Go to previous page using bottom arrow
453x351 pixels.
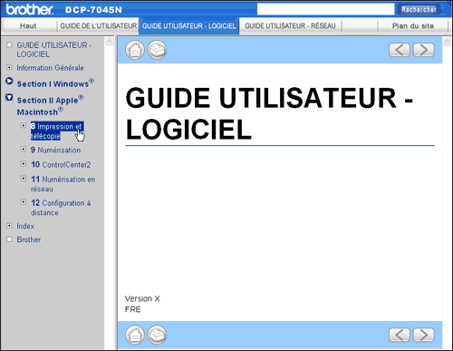400,335
